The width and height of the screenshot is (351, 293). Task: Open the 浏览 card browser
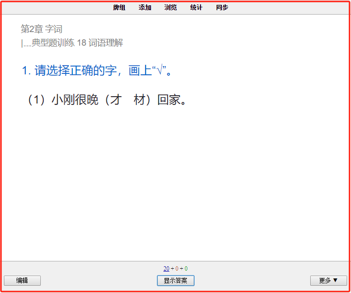[x=170, y=8]
